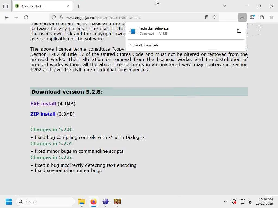The height and width of the screenshot is (208, 278).
Task: Toggle the downloads panel button
Action: (242, 17)
